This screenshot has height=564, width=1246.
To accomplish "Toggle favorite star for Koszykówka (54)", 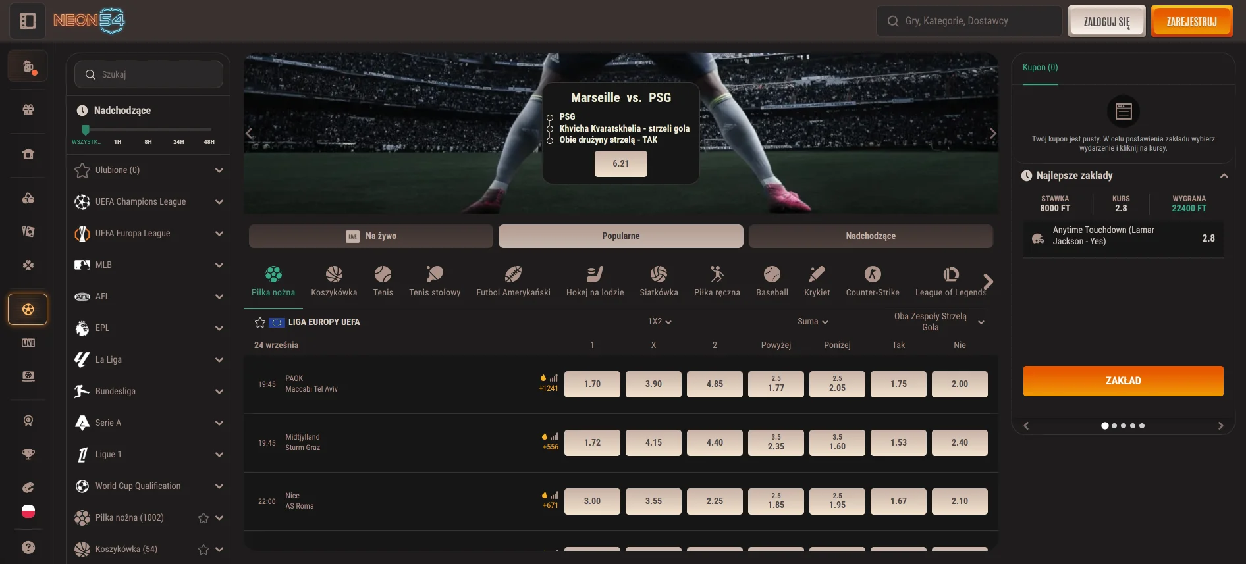I will 203,550.
